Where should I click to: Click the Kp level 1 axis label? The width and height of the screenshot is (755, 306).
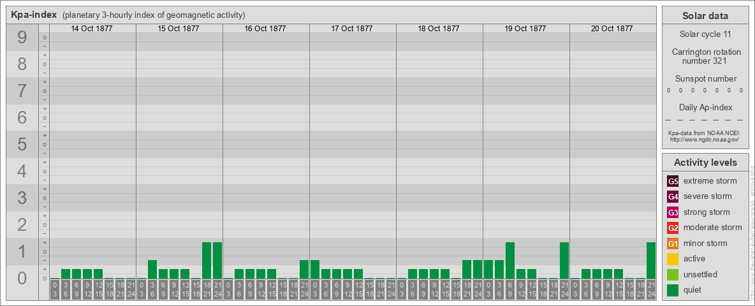click(22, 251)
